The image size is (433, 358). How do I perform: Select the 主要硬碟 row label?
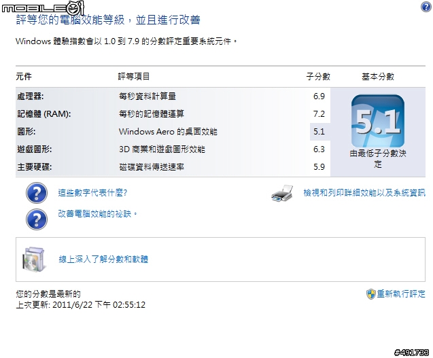tap(34, 167)
